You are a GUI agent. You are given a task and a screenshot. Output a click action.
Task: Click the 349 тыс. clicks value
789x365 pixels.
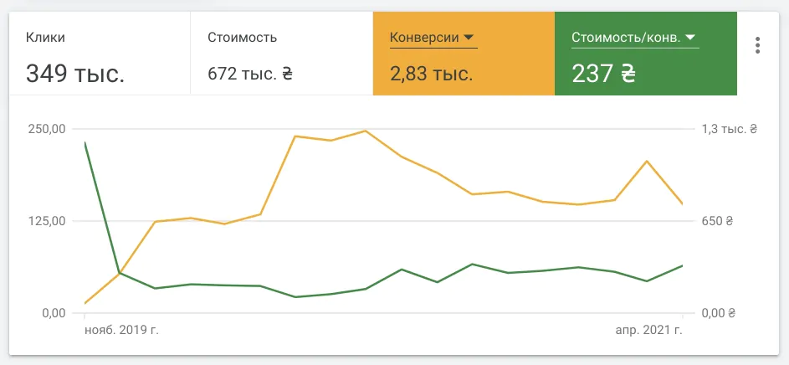click(x=74, y=75)
